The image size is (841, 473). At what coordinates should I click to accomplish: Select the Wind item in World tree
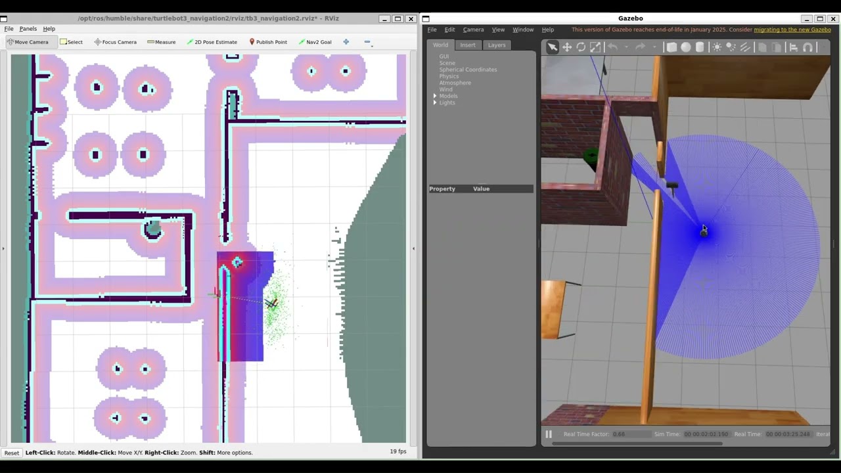click(445, 89)
